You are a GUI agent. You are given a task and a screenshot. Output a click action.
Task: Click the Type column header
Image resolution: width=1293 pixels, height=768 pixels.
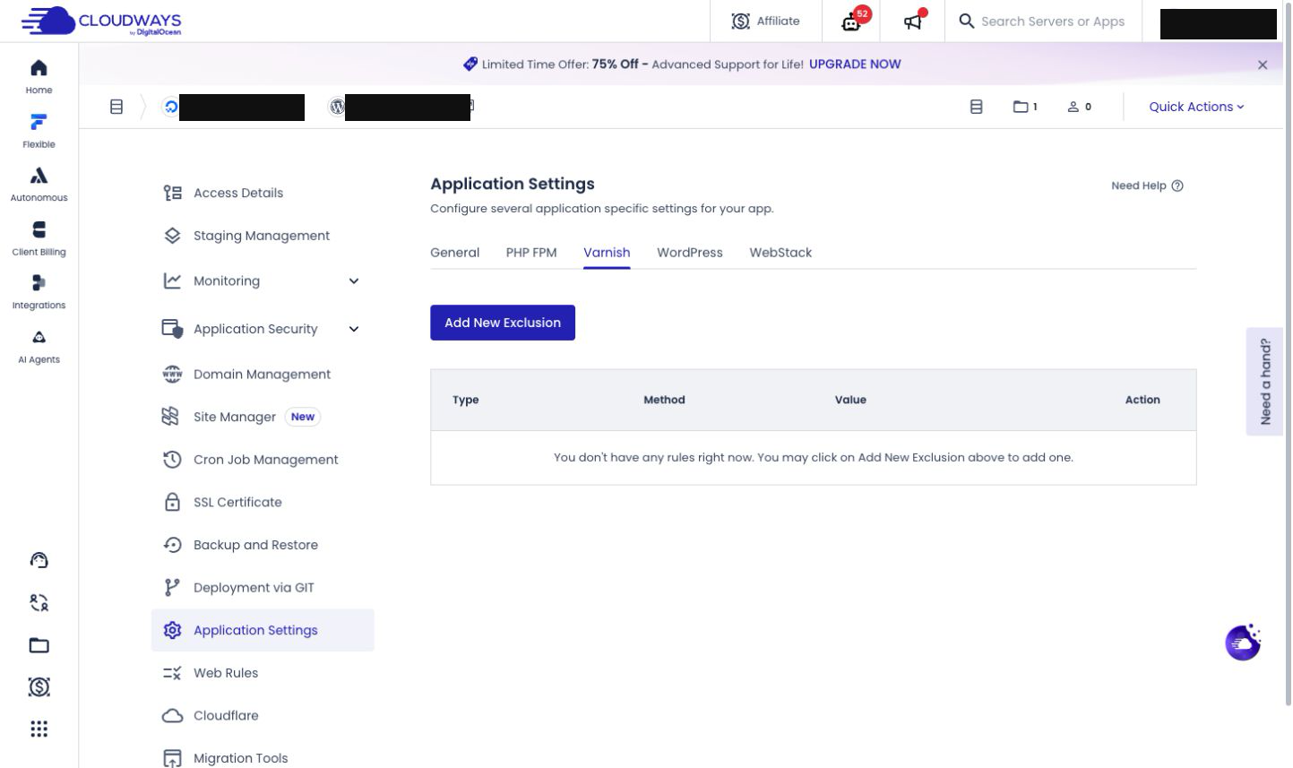pos(465,400)
